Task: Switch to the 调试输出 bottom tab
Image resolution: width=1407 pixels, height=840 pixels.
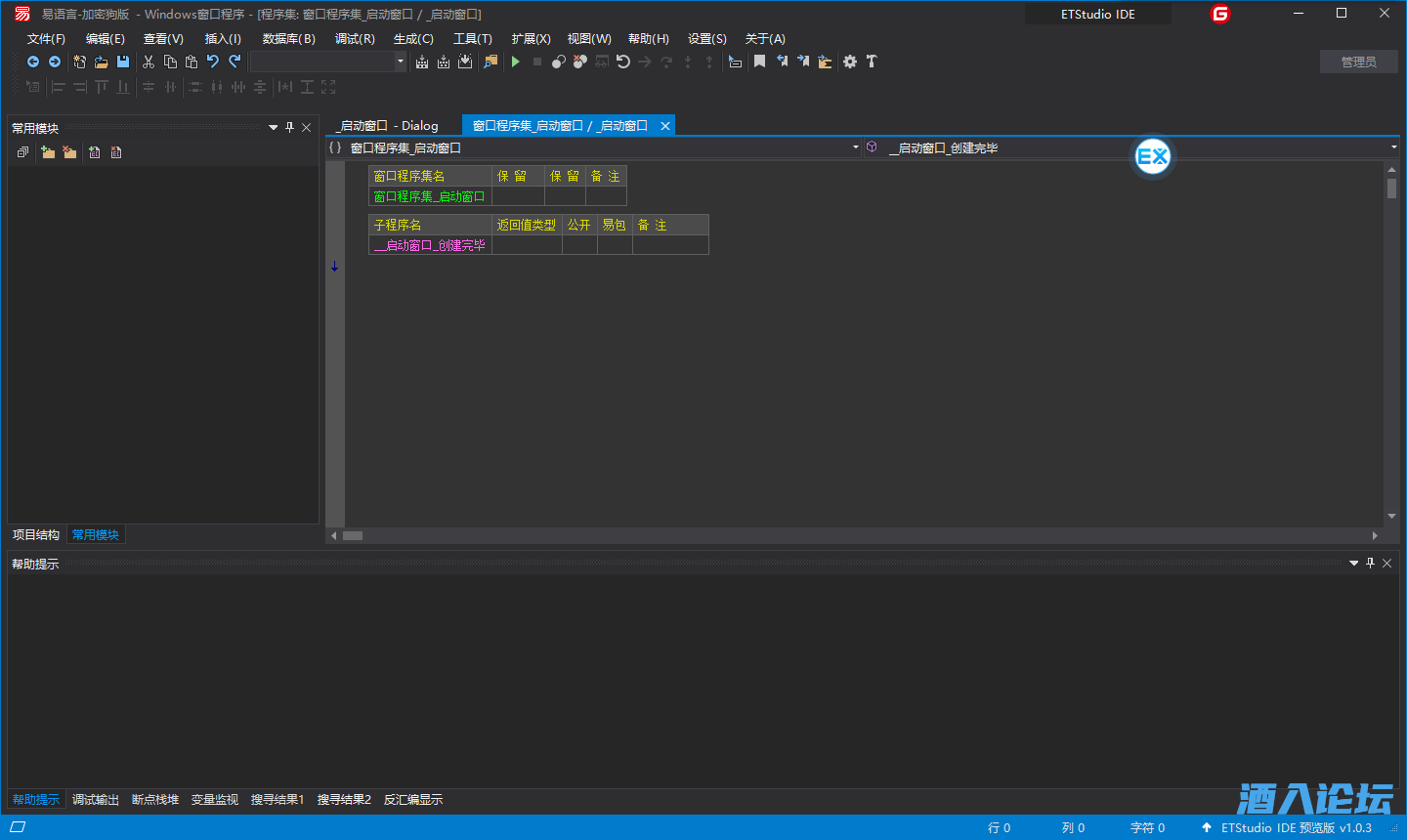Action: pyautogui.click(x=96, y=800)
